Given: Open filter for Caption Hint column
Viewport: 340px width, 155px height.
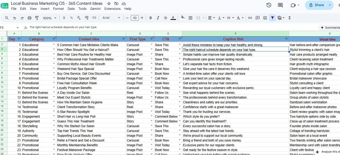Looking at the screenshot, I should coord(286,39).
